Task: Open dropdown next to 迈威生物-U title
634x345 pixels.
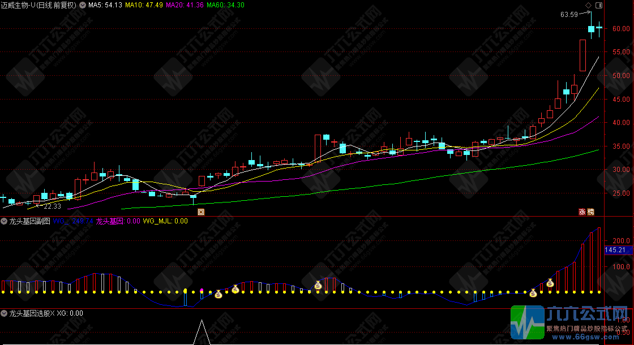Action: pos(83,5)
